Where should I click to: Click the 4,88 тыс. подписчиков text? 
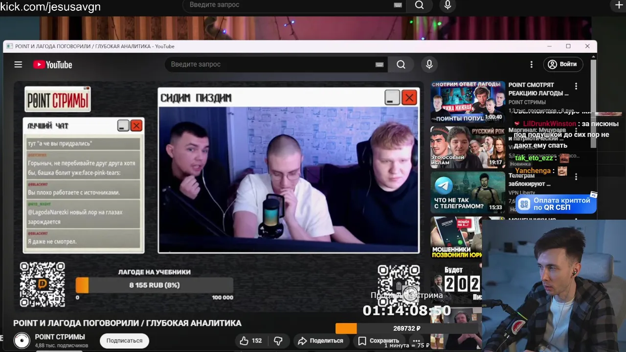tap(62, 345)
